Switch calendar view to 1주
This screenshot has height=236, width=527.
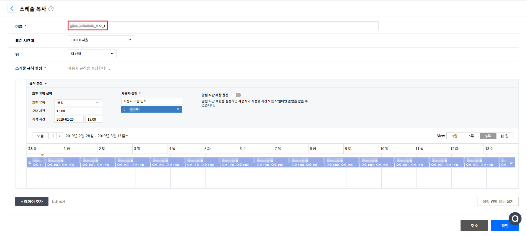pos(471,136)
